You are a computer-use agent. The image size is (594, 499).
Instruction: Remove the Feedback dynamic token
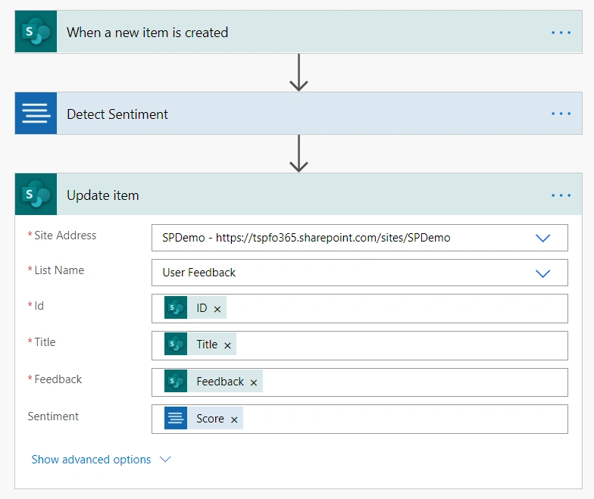pos(253,382)
